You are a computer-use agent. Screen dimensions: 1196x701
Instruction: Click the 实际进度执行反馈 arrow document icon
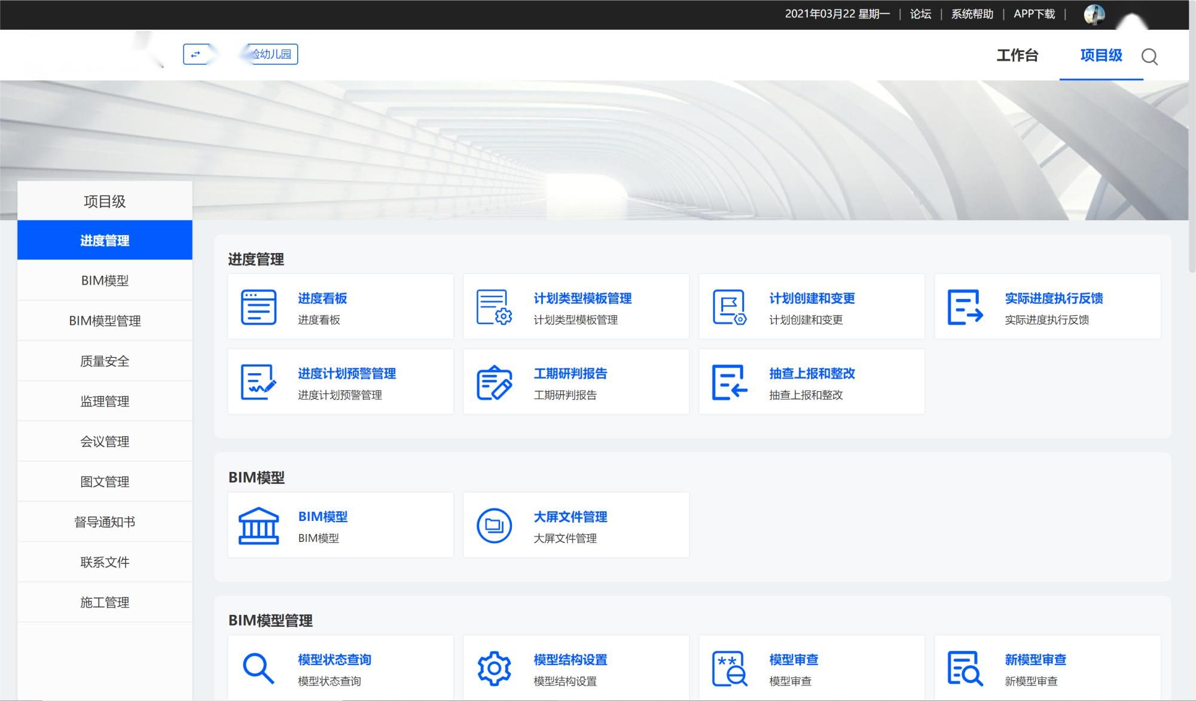click(965, 306)
